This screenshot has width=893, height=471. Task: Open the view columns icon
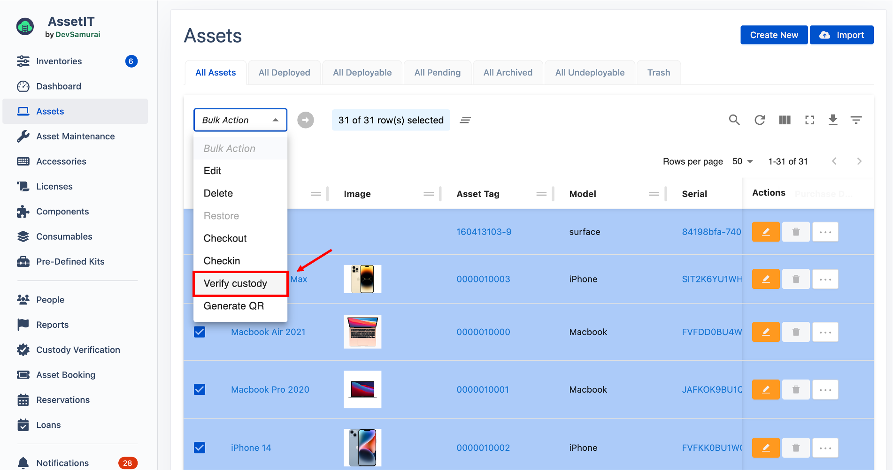[x=785, y=120]
